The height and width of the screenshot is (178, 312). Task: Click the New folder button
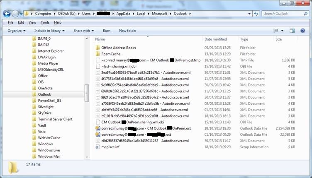128,31
